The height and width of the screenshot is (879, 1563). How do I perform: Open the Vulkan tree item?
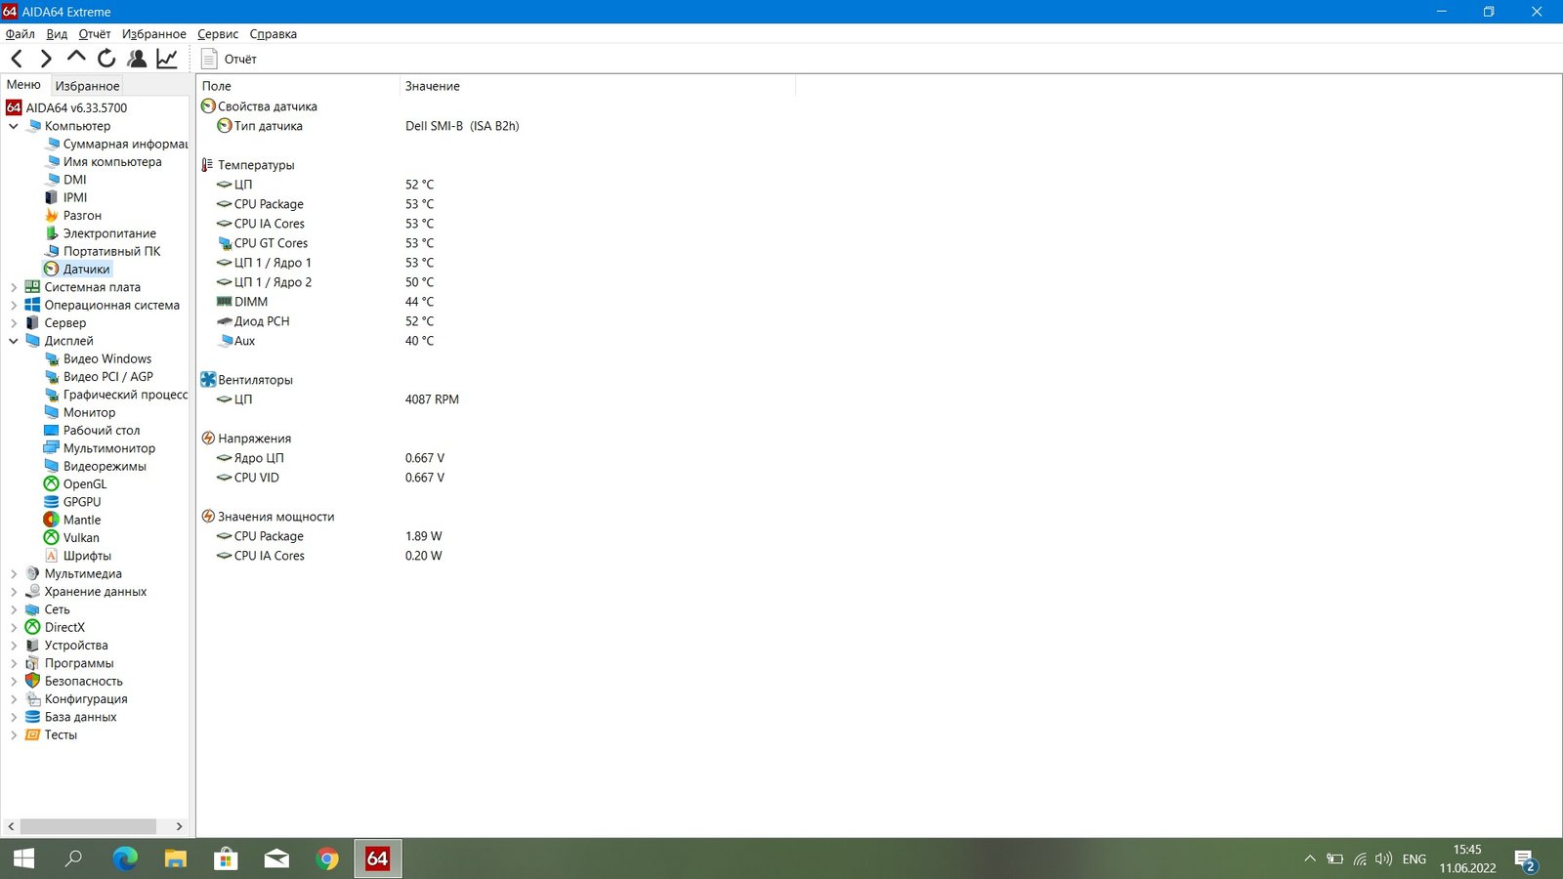click(x=81, y=538)
